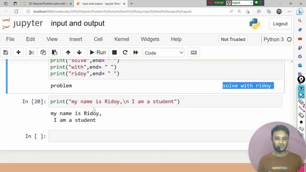The image size is (306, 172).
Task: Click the 'problem' output text
Action: [x=61, y=86]
